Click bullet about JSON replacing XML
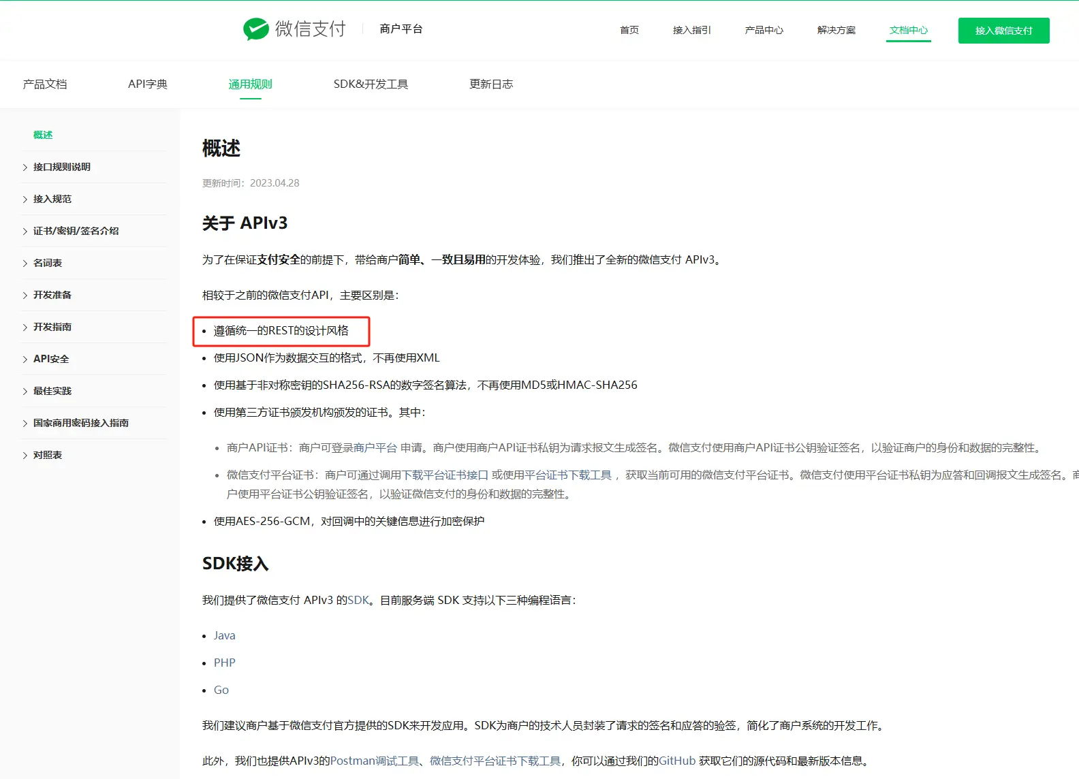Screen dimensions: 1079x779 click(x=327, y=357)
